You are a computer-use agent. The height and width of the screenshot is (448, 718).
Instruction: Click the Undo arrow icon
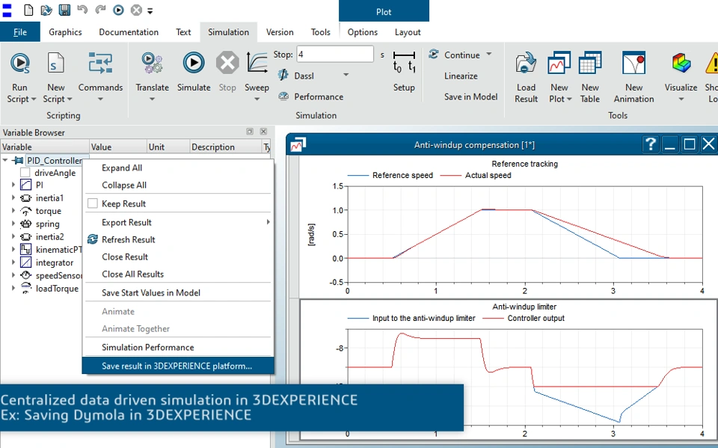[82, 9]
